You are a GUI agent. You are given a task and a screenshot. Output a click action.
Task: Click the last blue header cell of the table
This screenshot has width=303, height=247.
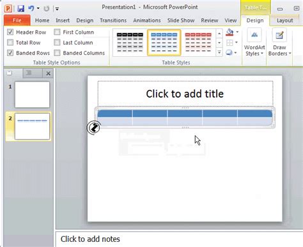tap(255, 114)
